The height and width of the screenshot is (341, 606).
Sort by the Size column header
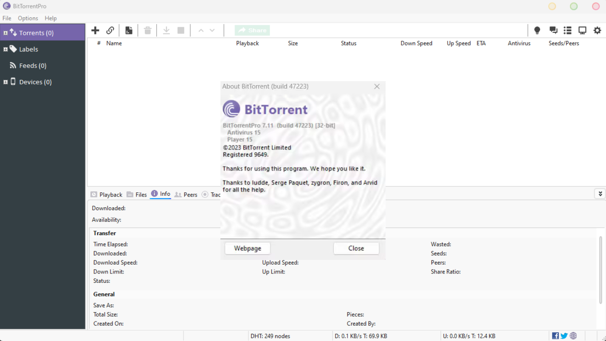[293, 43]
